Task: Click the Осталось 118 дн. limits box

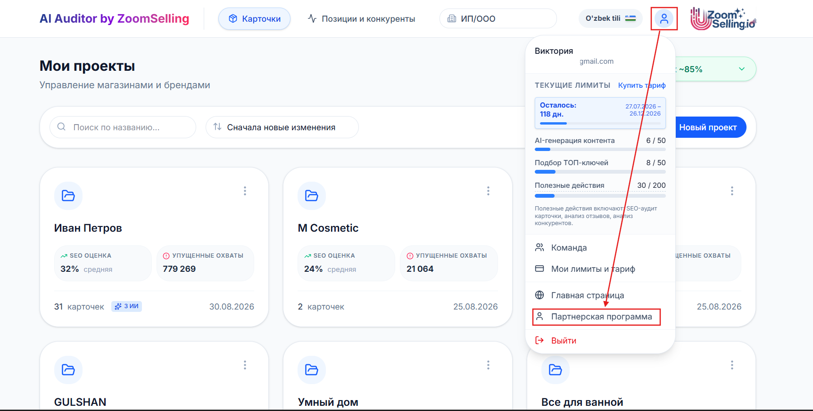Action: tap(600, 113)
